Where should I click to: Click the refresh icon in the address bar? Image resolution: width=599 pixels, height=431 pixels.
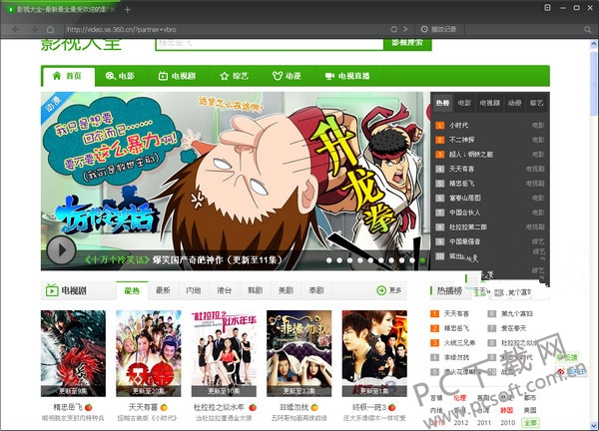(x=394, y=29)
